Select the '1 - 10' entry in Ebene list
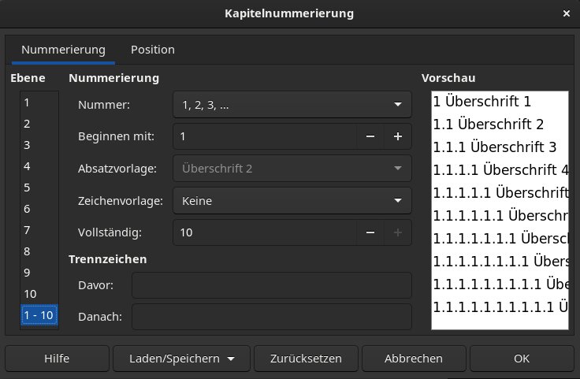 pos(38,315)
